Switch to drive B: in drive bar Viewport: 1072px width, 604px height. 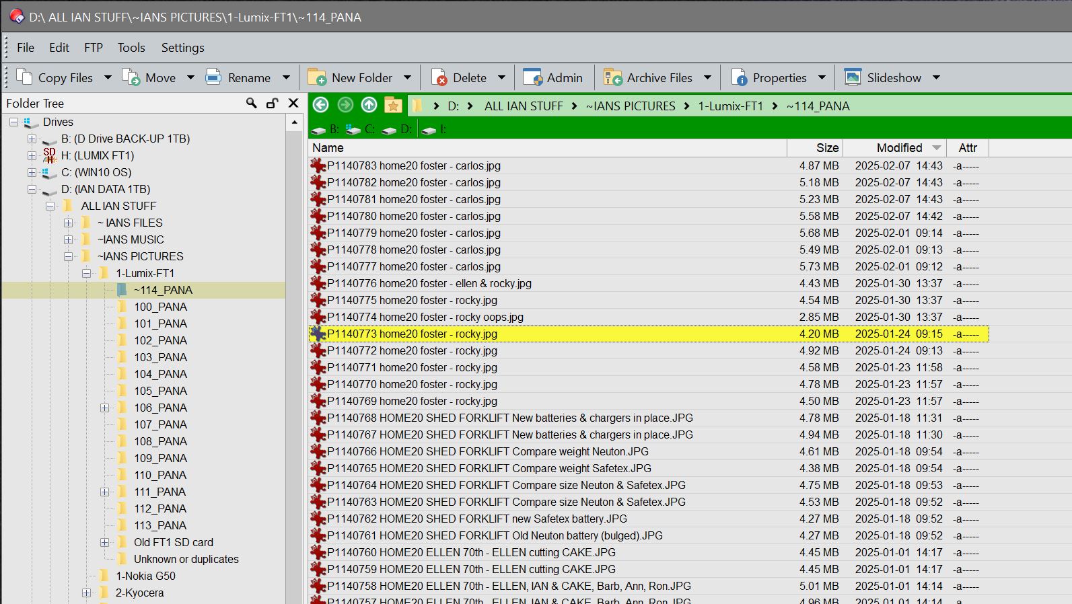point(324,129)
